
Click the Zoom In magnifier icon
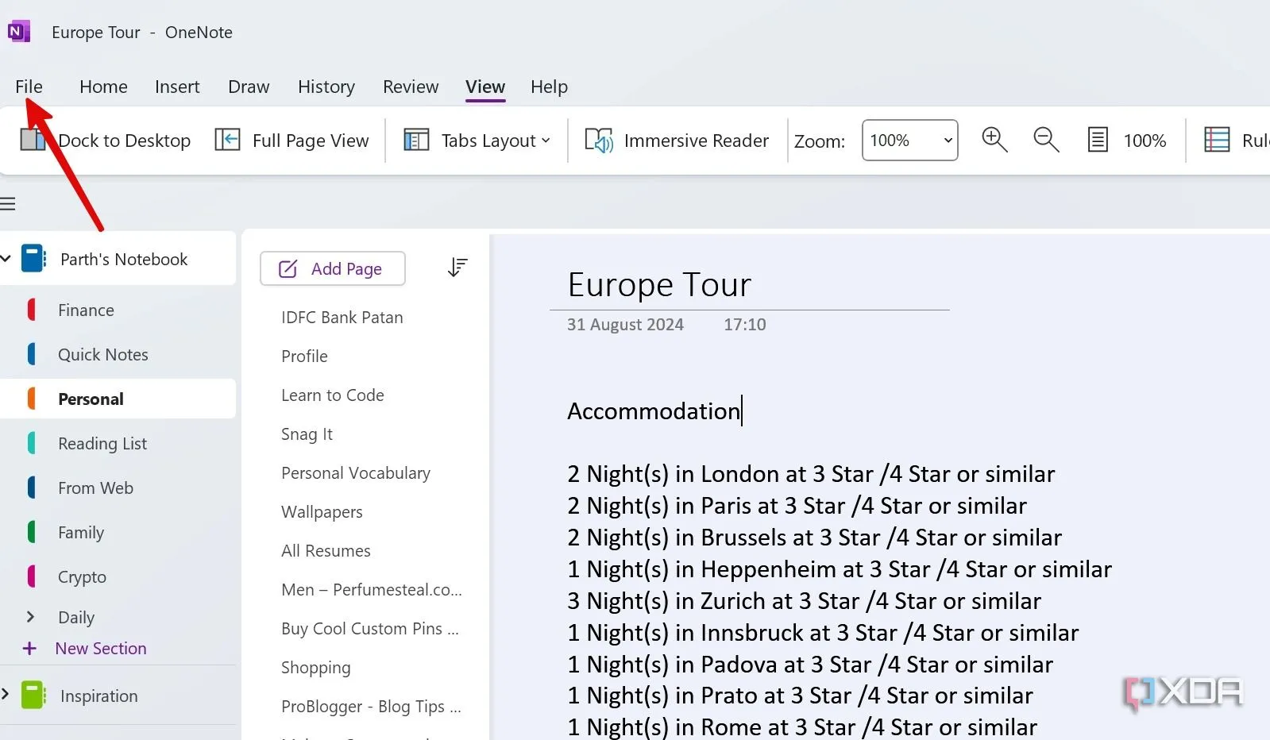coord(994,141)
